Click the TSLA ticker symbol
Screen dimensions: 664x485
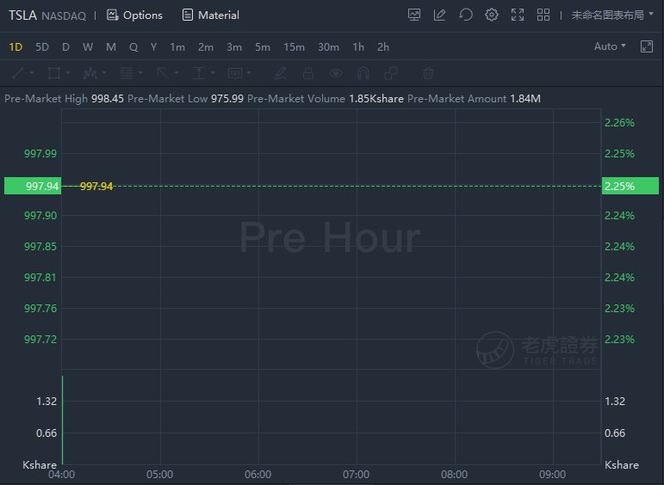click(x=23, y=15)
